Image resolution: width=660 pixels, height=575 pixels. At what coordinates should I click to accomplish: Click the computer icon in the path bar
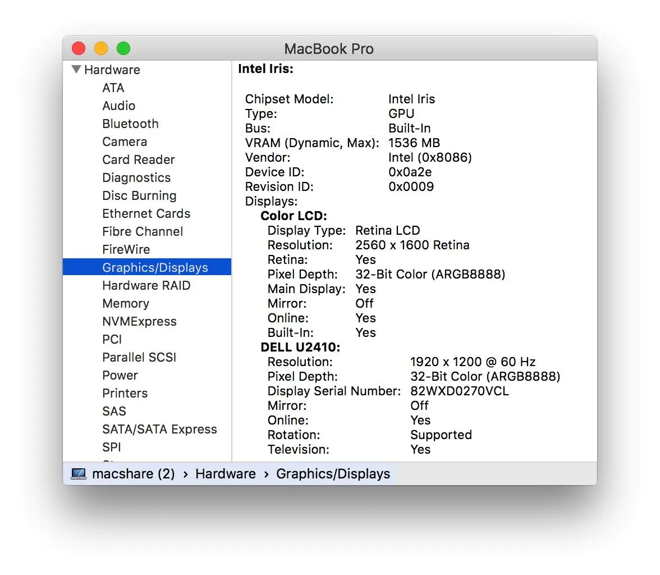tap(79, 474)
